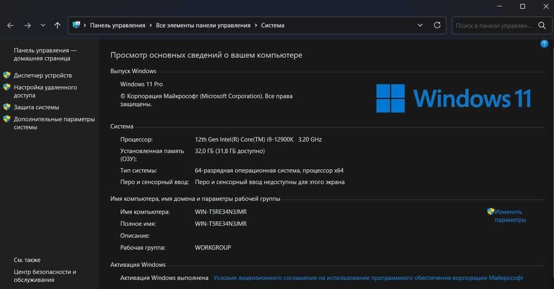Expand chevron after 'Панель управления' breadcrumb
Screen dimensions: 554x289
pos(151,26)
